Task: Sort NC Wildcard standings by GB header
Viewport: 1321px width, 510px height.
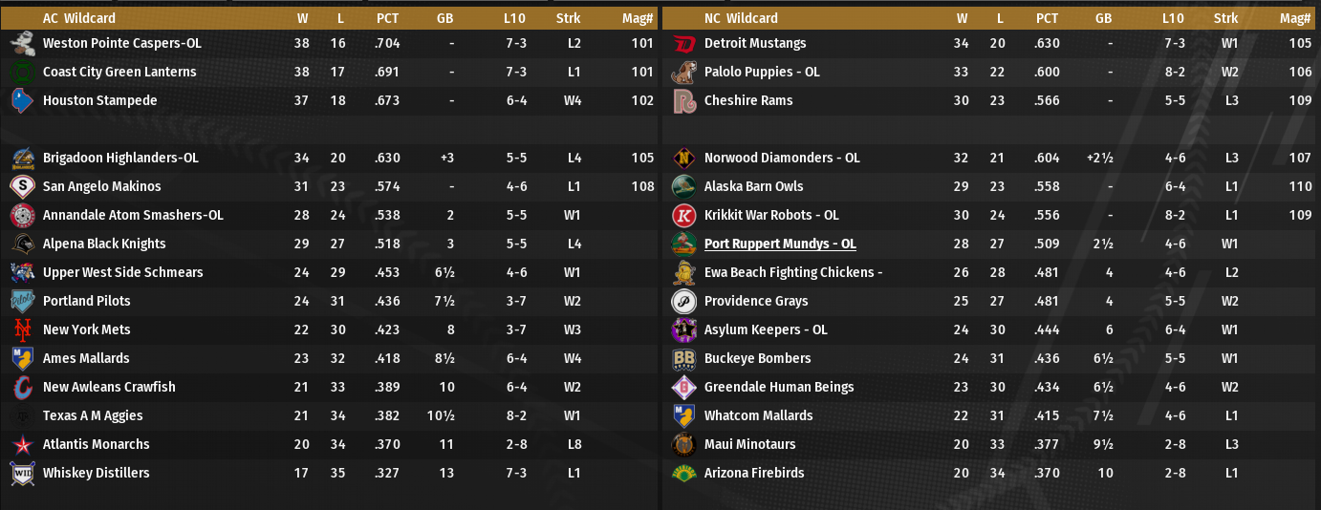Action: coord(1103,18)
